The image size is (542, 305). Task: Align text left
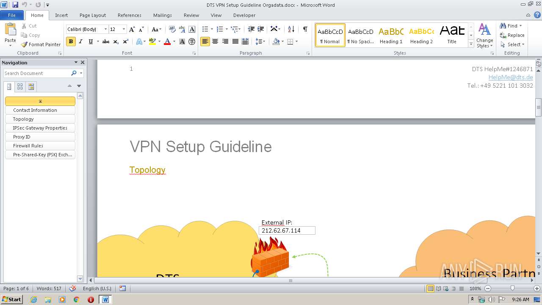[x=205, y=42]
